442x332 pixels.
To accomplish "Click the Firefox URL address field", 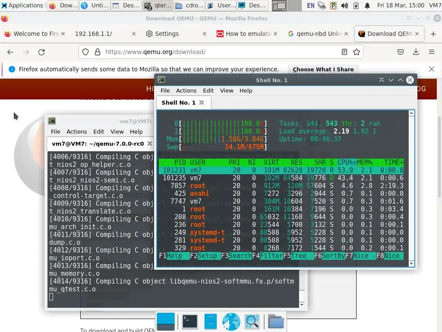I will (220, 52).
